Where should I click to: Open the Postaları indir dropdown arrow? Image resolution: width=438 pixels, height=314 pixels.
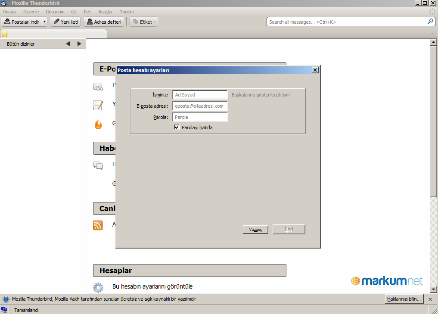point(44,22)
